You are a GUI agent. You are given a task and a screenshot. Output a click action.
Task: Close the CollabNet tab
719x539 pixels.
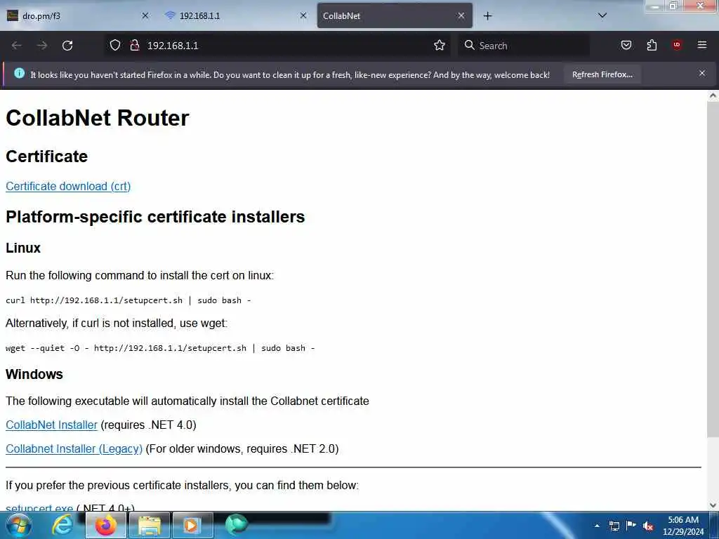pyautogui.click(x=461, y=15)
